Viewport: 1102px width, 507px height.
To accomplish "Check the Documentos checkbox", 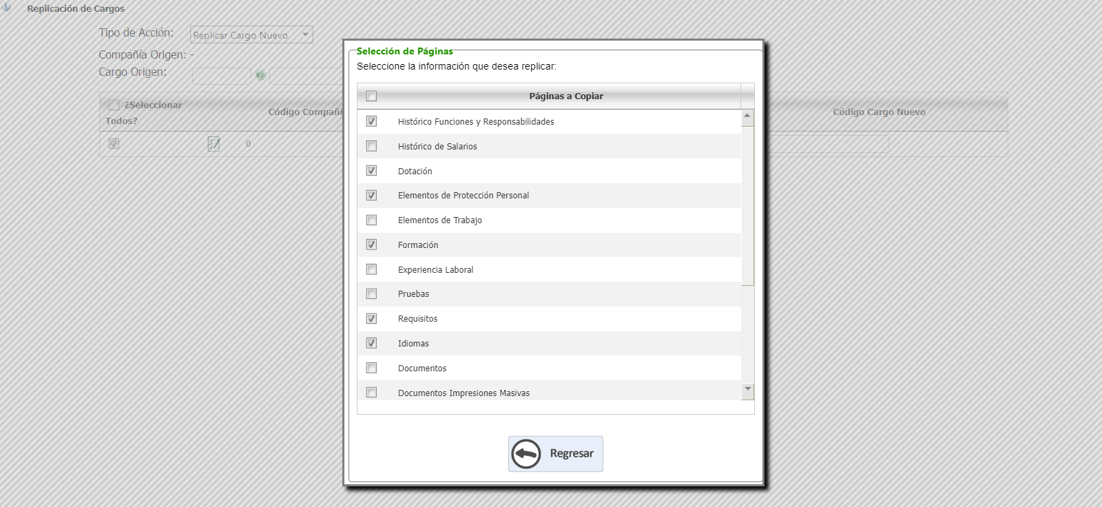I will pos(372,368).
